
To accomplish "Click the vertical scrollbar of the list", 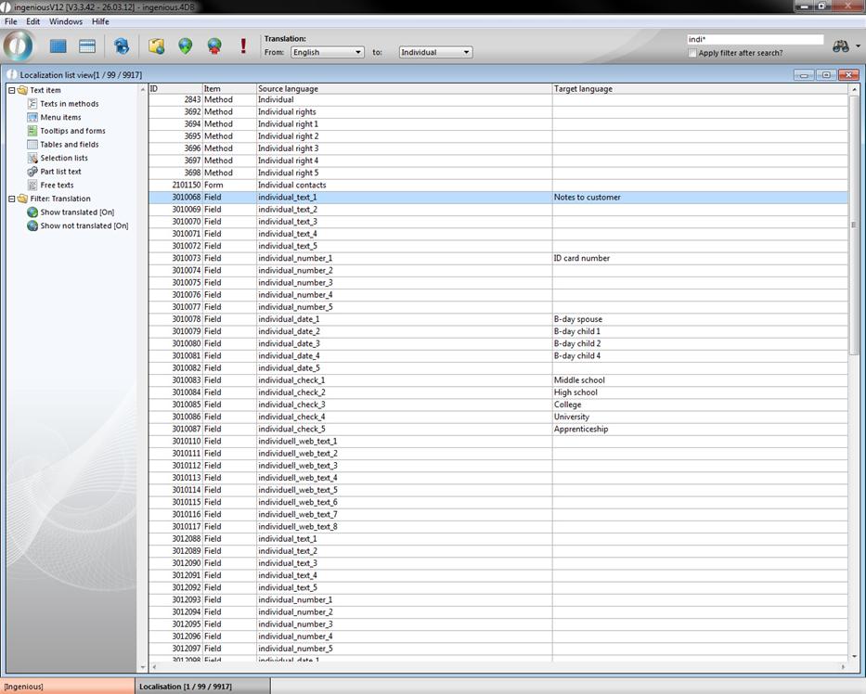I will pos(853,371).
